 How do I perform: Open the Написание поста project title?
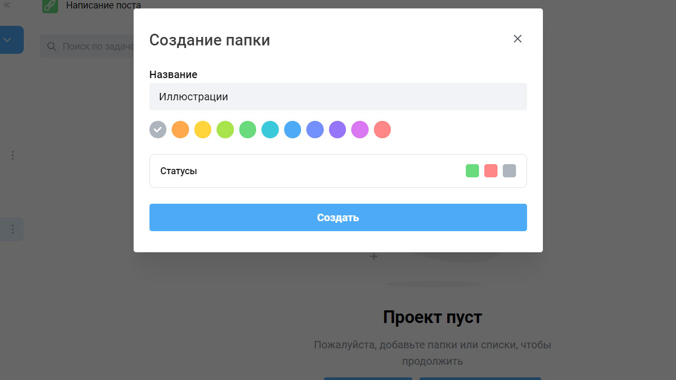(x=104, y=6)
